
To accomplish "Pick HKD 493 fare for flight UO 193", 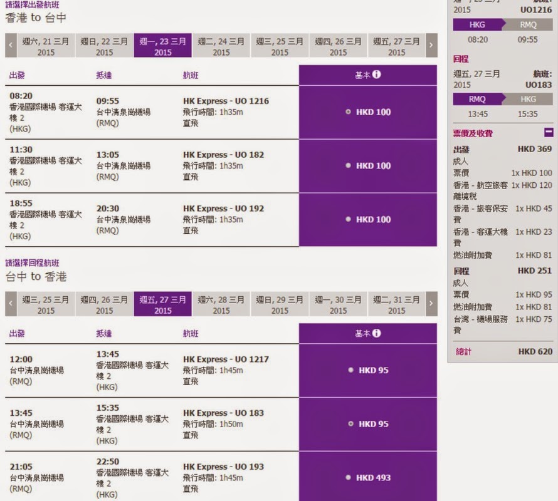I will click(351, 478).
